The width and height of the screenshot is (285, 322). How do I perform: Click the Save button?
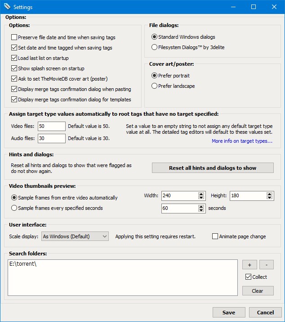[229, 313]
